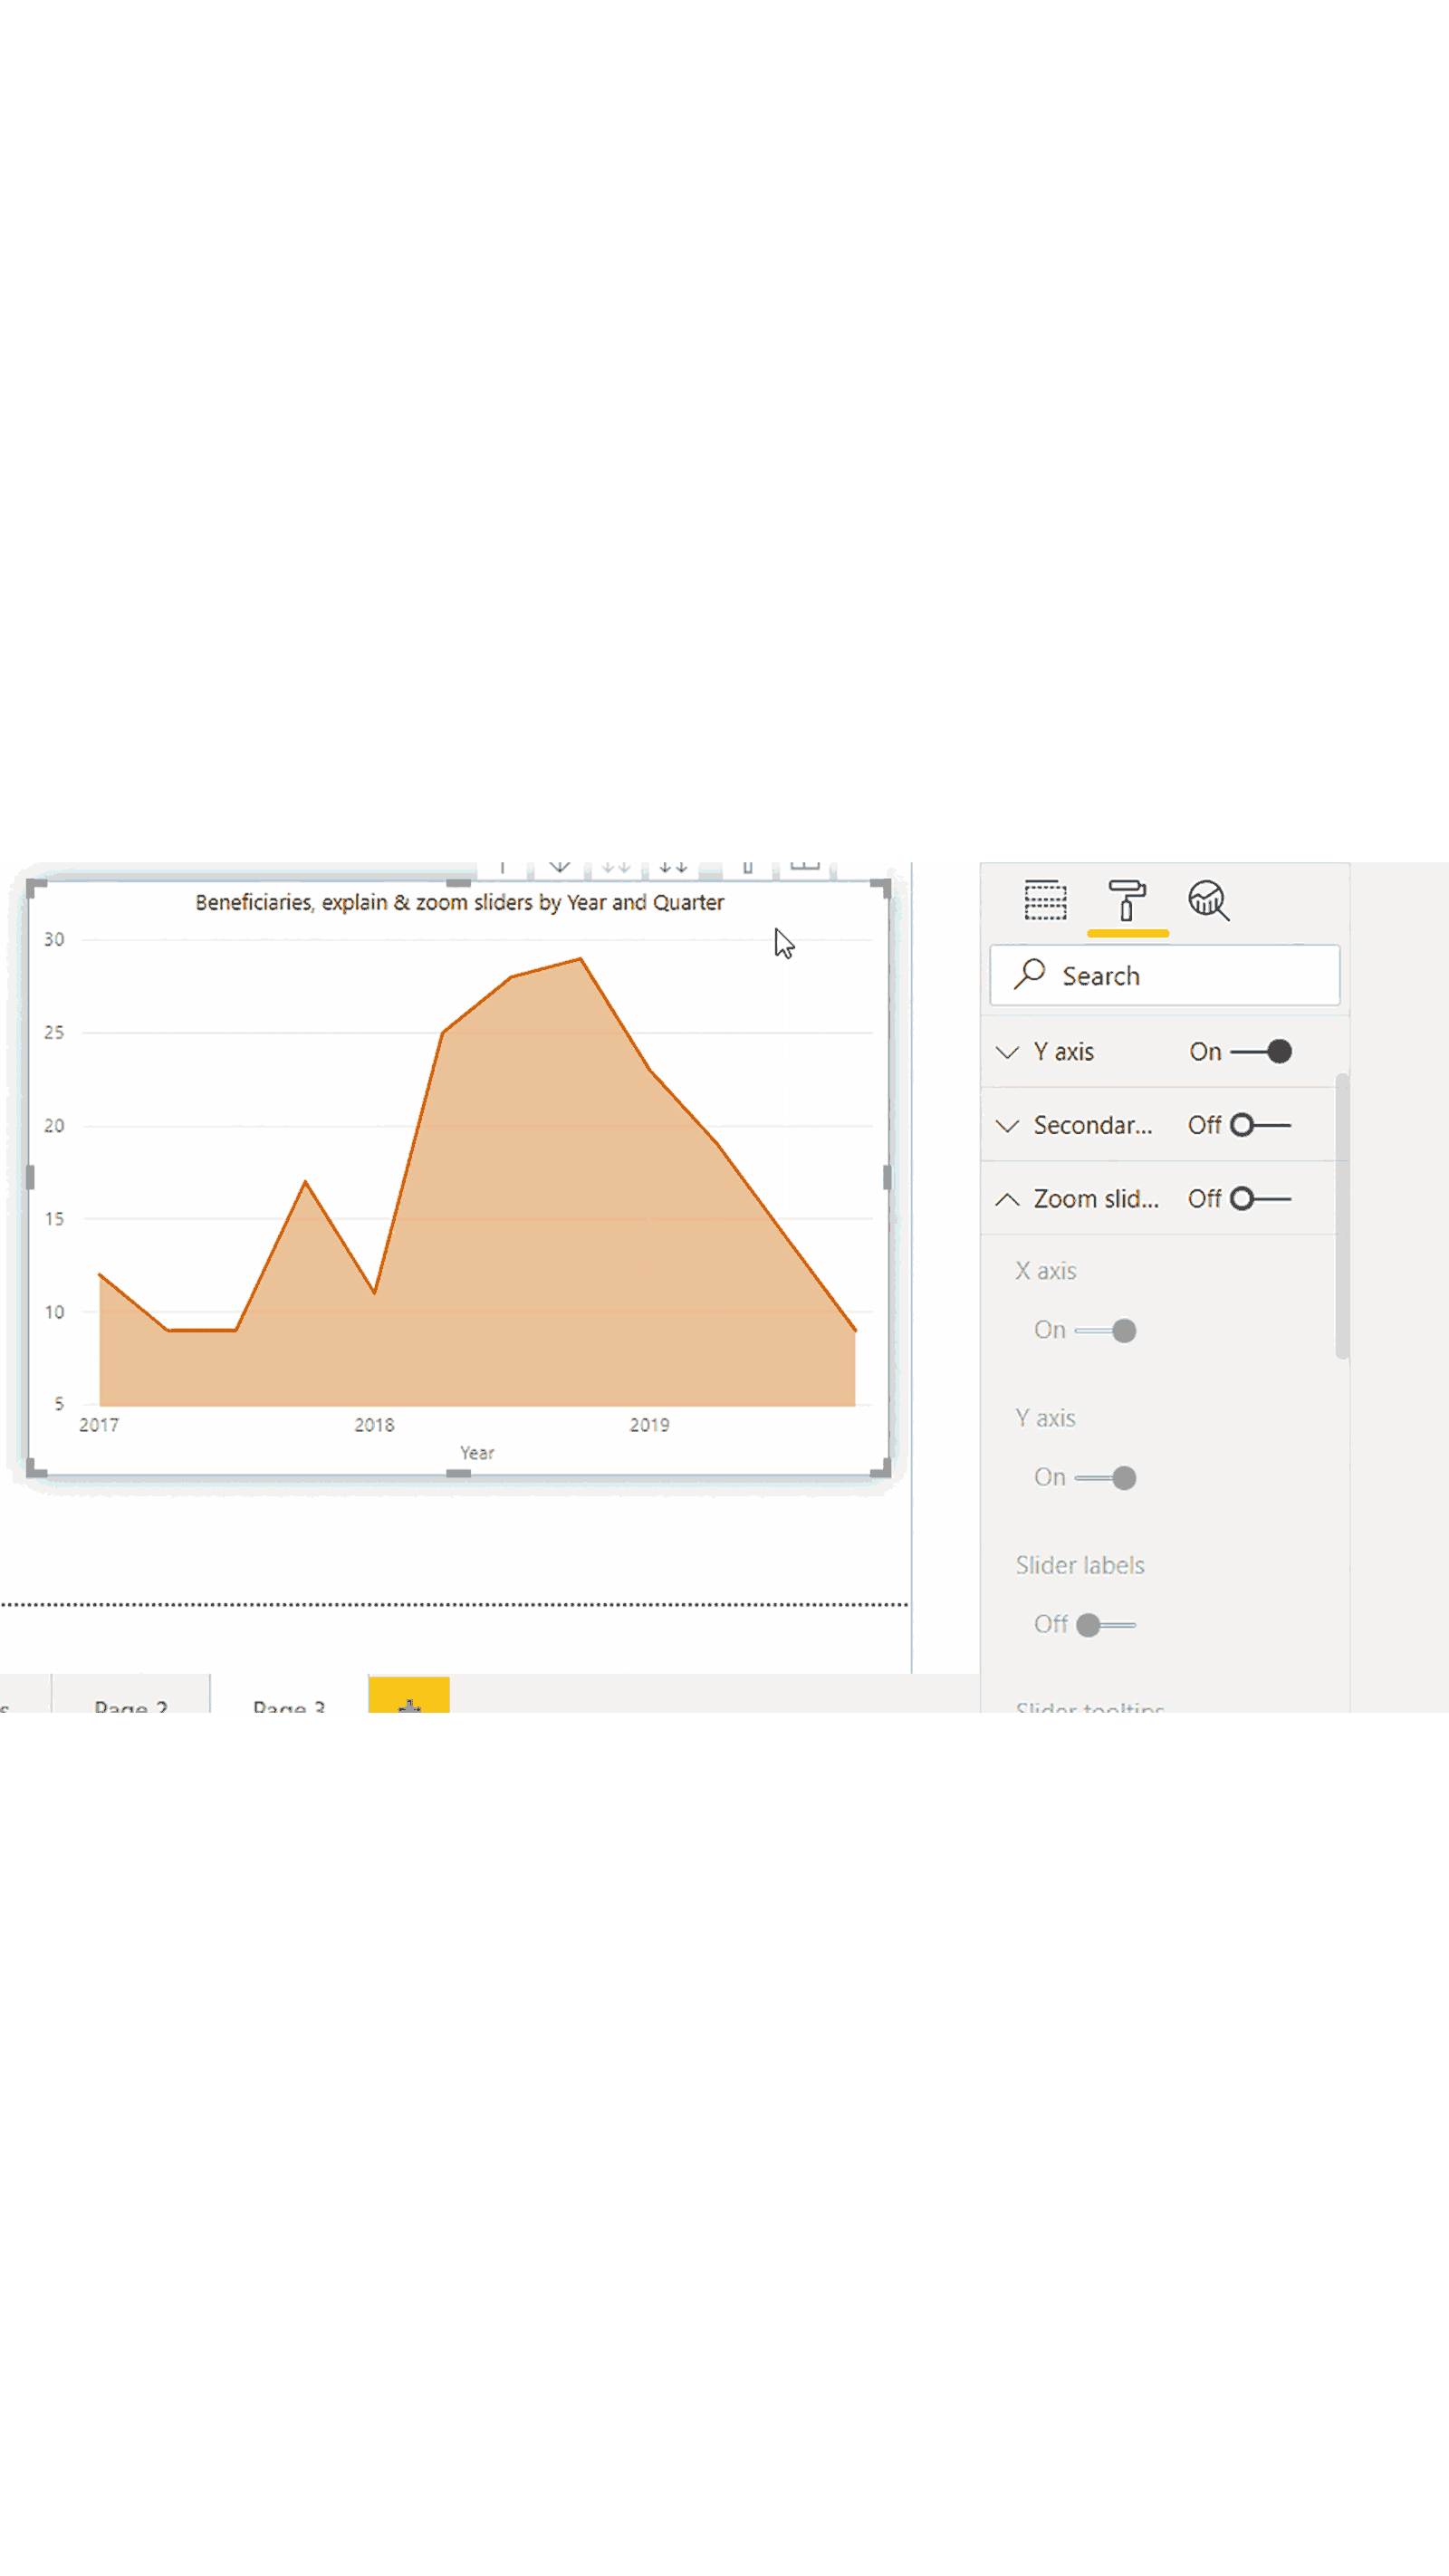Screen dimensions: 1449x2576
Task: Click the single down arrow drill icon
Action: [559, 866]
